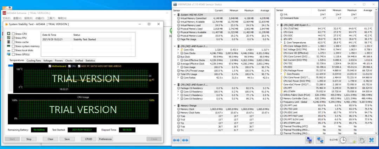The width and height of the screenshot is (379, 149).
Task: Enable the Stress GPU(s) checkbox
Action: click(13, 54)
